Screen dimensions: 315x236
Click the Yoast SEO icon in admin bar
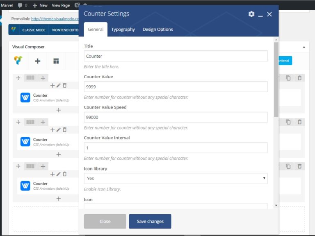77,5
